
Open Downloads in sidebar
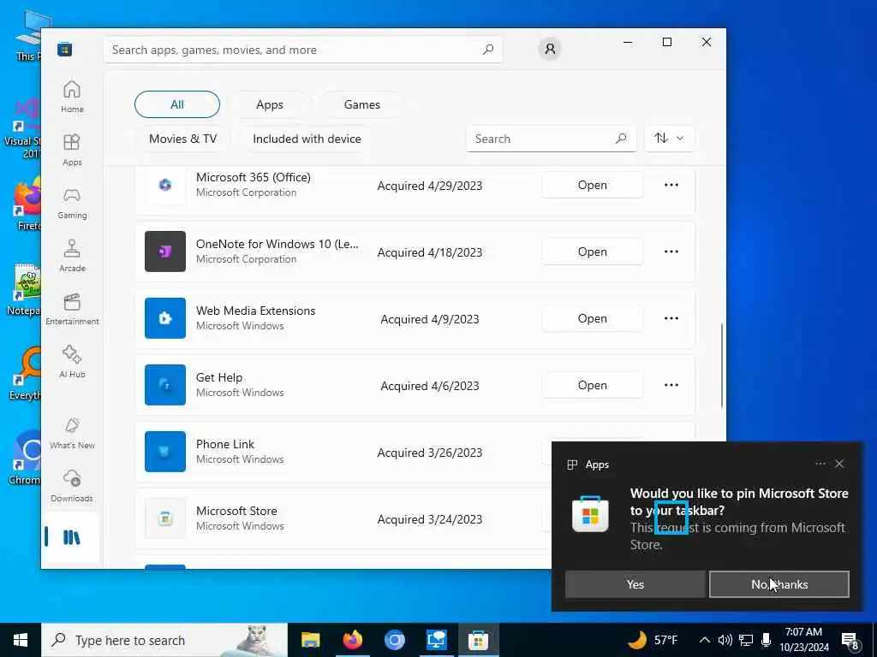(x=72, y=486)
